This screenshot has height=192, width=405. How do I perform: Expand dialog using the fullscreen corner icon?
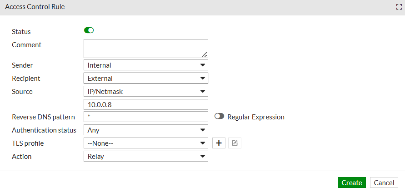[x=399, y=7]
